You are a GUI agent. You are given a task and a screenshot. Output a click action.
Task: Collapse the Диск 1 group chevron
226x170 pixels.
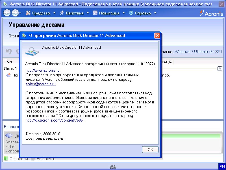tap(220, 69)
